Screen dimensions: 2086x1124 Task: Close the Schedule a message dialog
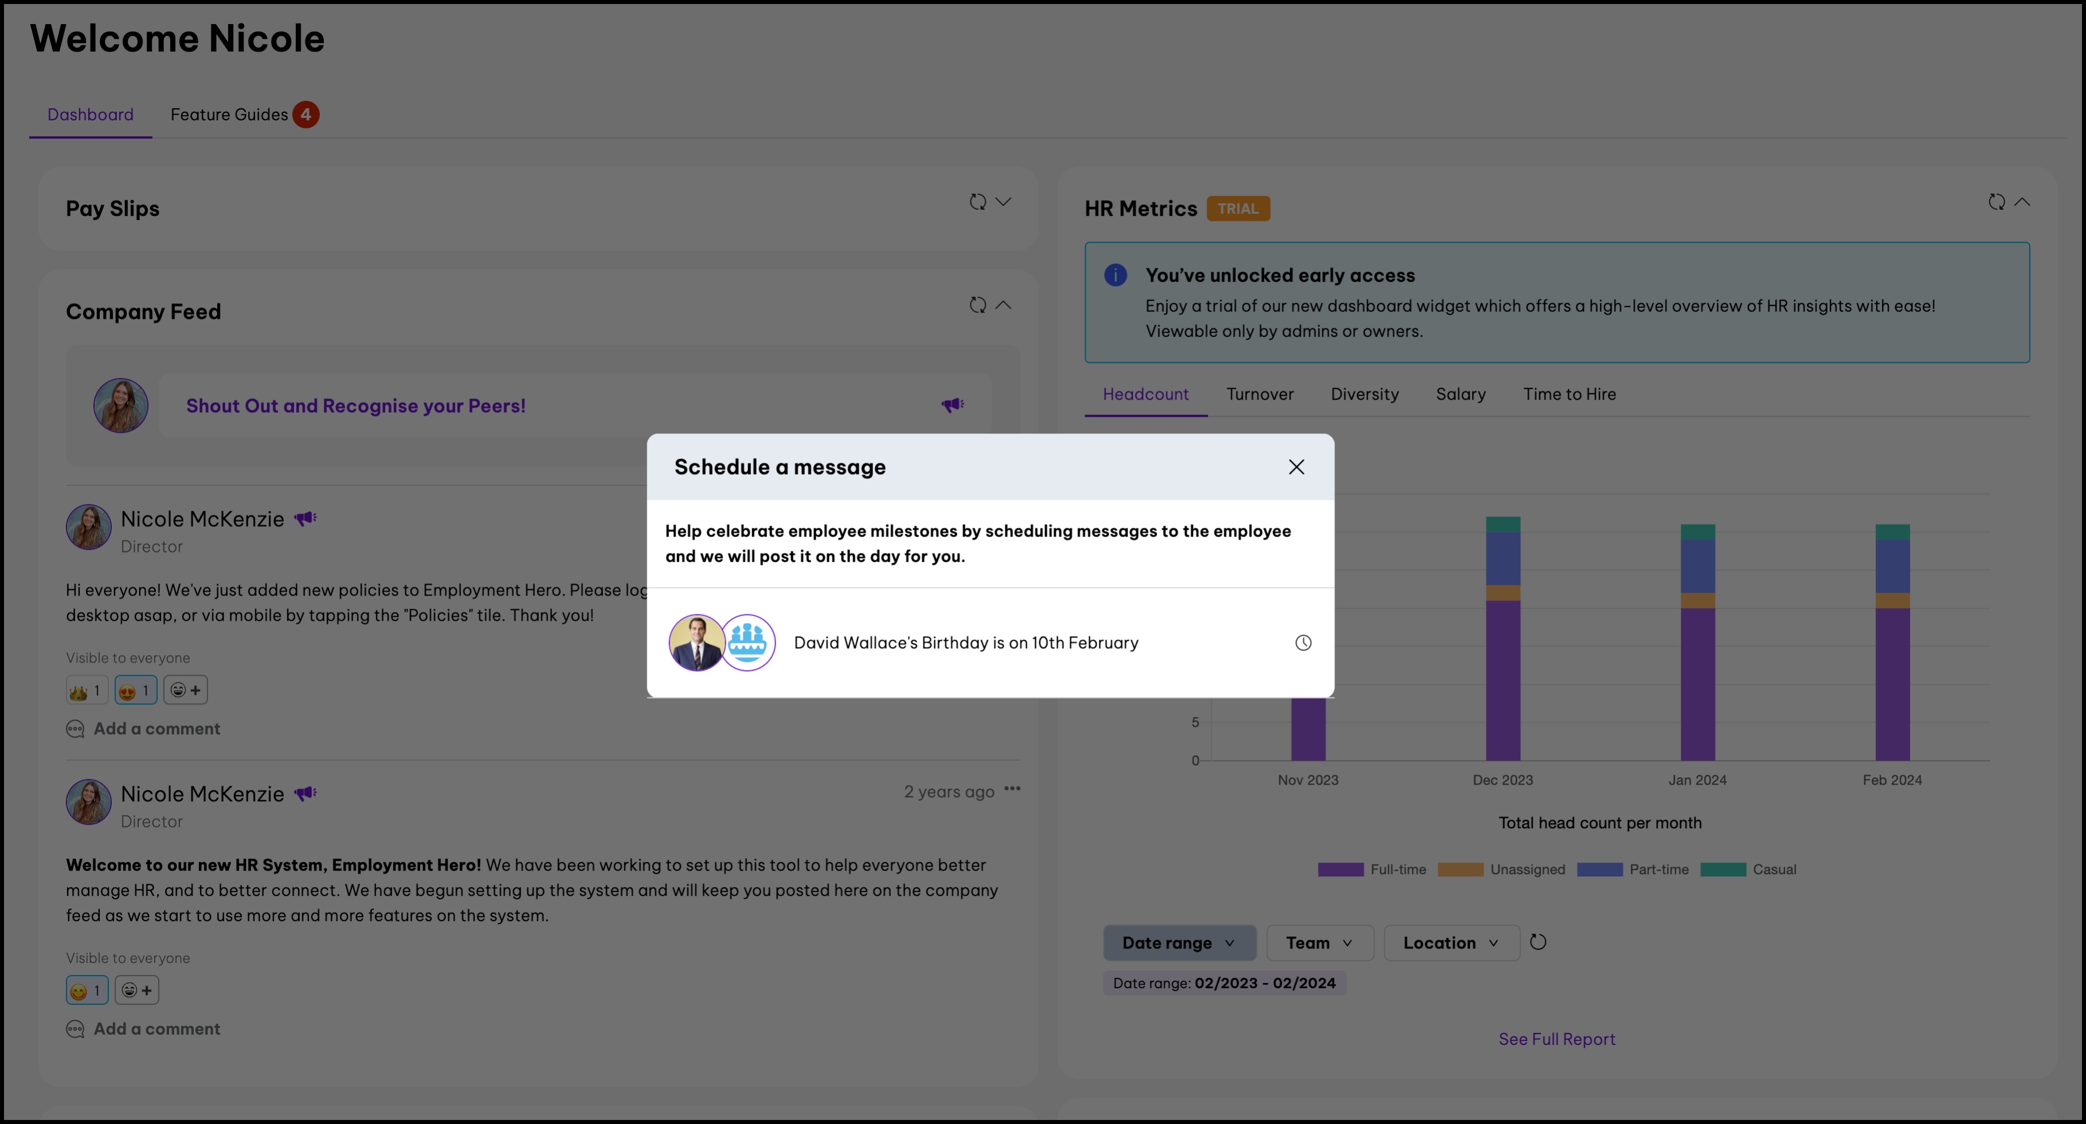point(1296,467)
